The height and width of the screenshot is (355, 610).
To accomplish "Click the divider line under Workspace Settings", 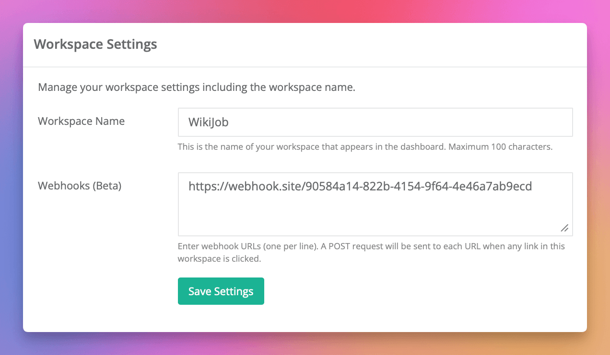I will tap(305, 66).
